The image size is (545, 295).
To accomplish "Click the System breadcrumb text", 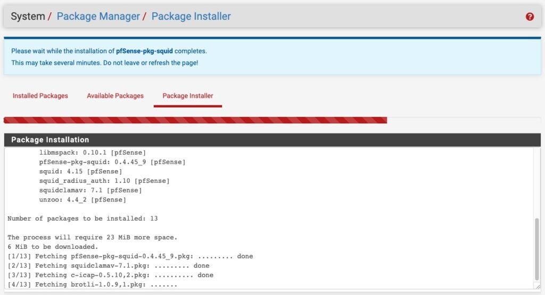I will point(28,16).
